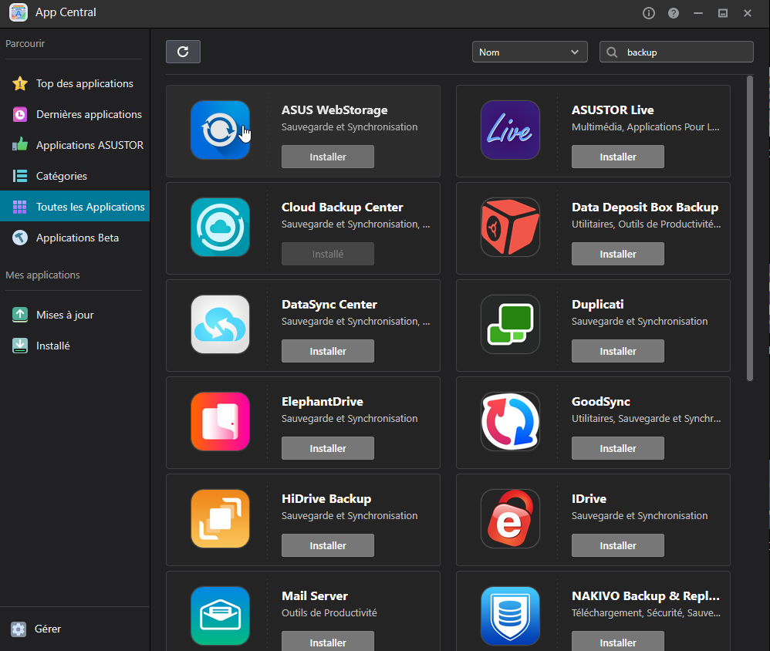
Task: Open the help question mark icon
Action: pyautogui.click(x=674, y=13)
